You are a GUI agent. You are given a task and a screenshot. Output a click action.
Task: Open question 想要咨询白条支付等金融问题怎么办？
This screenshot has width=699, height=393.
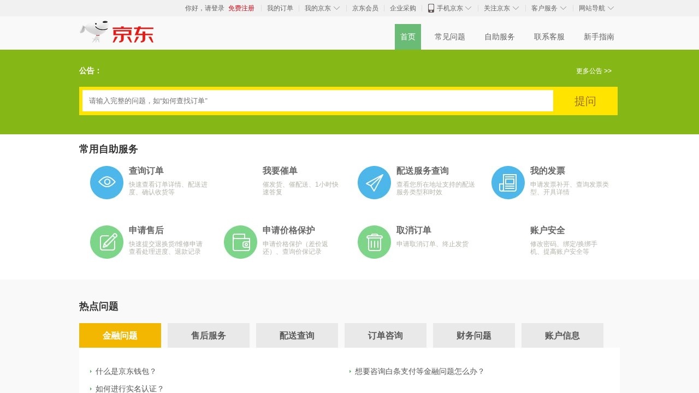pyautogui.click(x=419, y=371)
